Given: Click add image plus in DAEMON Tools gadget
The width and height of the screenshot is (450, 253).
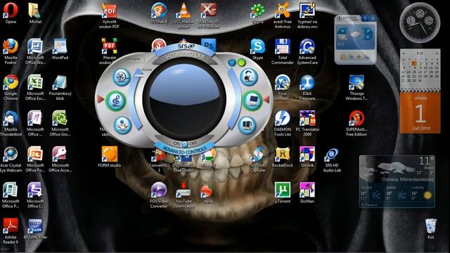Looking at the screenshot, I should click(x=359, y=57).
